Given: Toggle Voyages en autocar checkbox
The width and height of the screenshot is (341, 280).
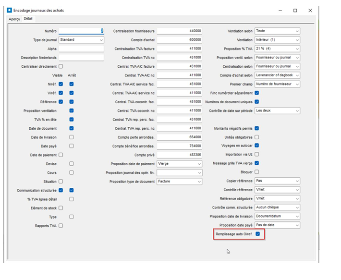Looking at the screenshot, I should pyautogui.click(x=257, y=146).
